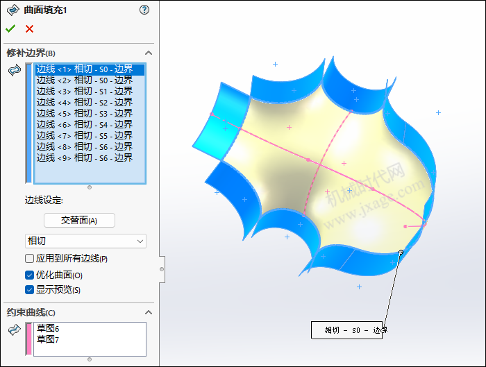
Task: Select 边线<2> 相切 - S0 - 边界 entry
Action: pos(90,80)
